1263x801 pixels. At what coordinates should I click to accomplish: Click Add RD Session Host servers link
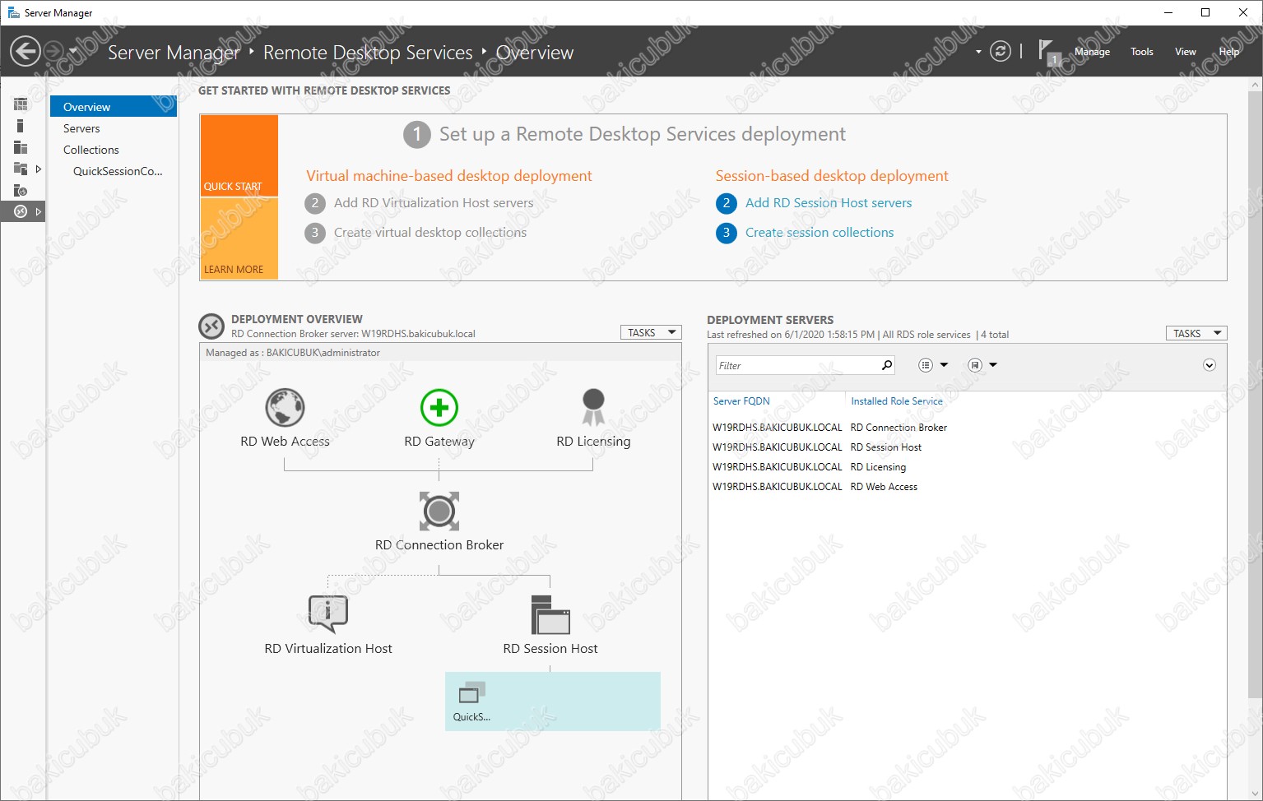(x=828, y=203)
